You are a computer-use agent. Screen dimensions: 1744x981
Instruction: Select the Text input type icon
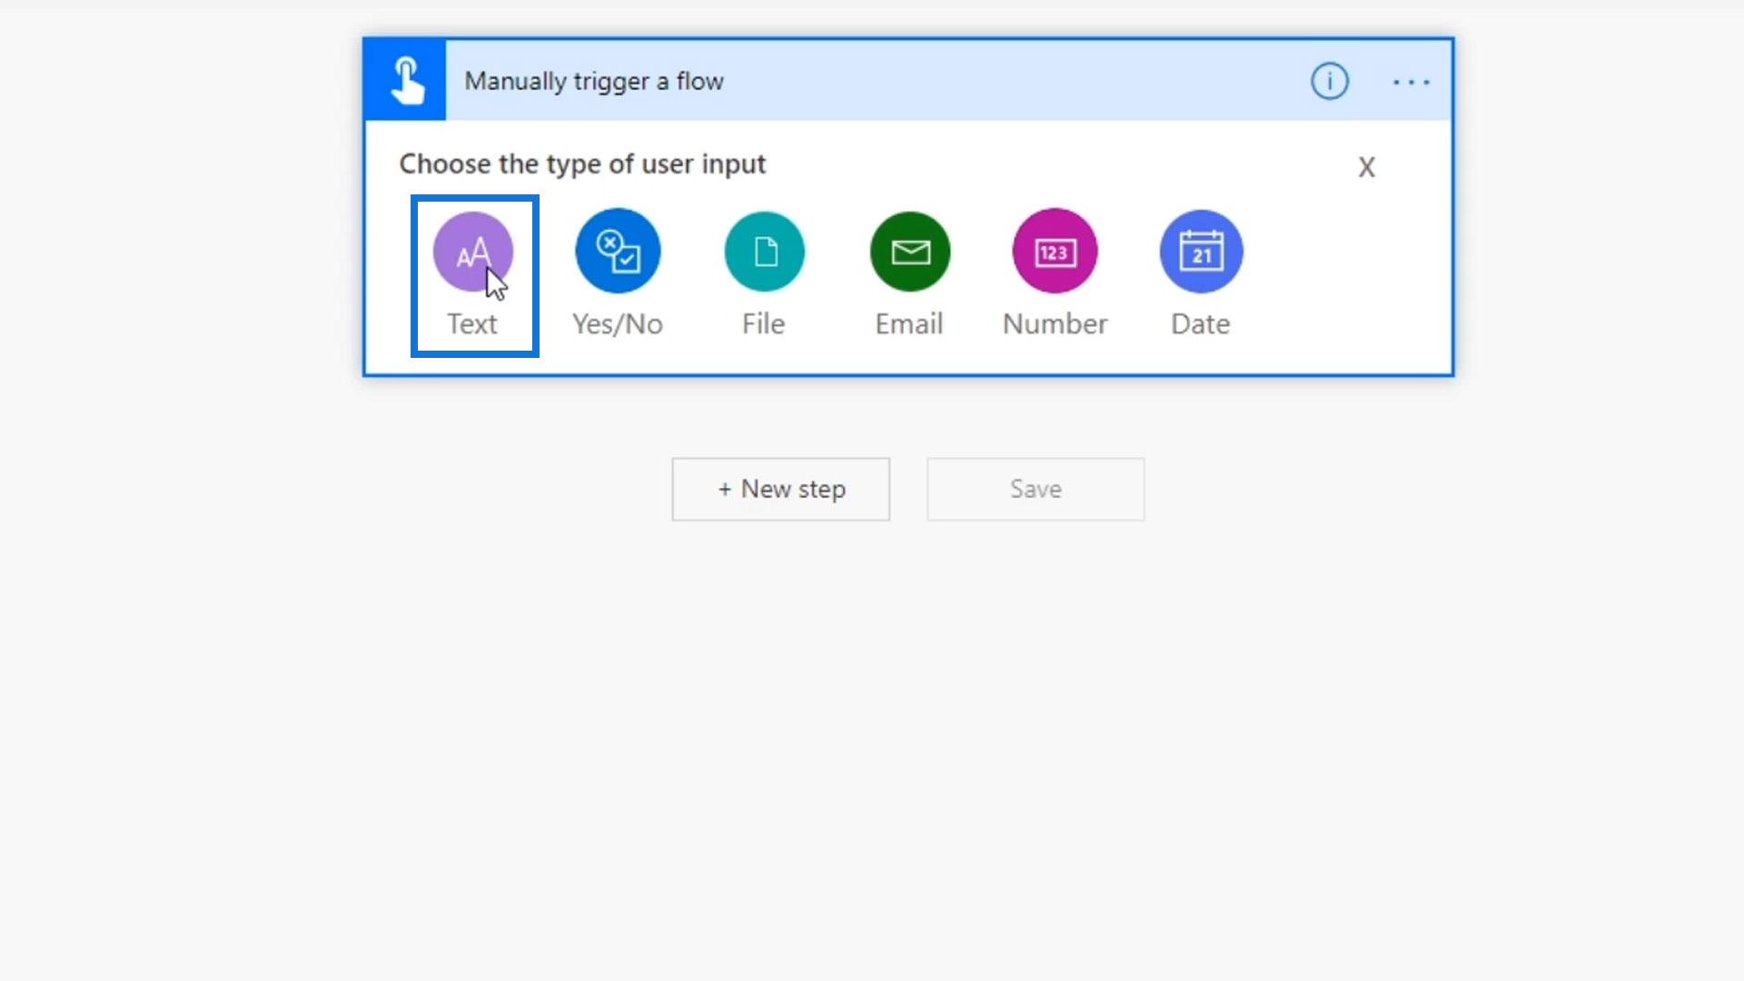[x=472, y=252]
